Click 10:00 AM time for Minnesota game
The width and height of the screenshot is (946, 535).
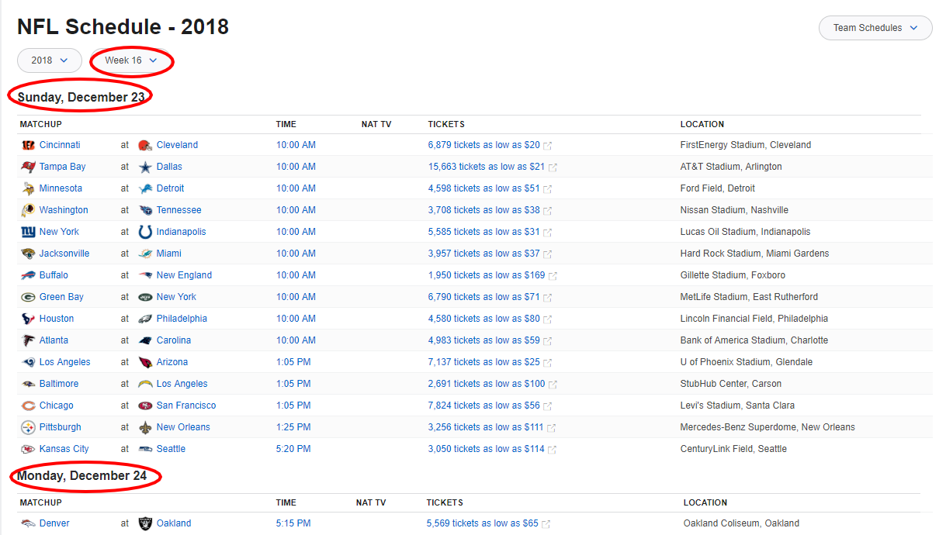(x=296, y=188)
